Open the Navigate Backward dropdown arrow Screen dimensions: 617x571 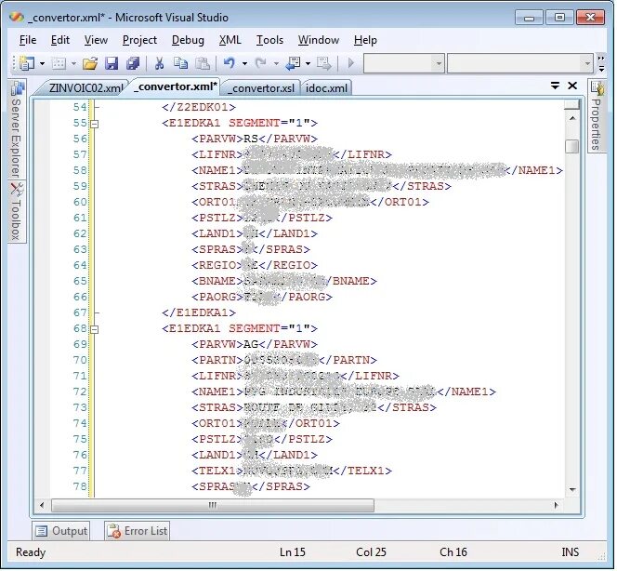[x=308, y=63]
